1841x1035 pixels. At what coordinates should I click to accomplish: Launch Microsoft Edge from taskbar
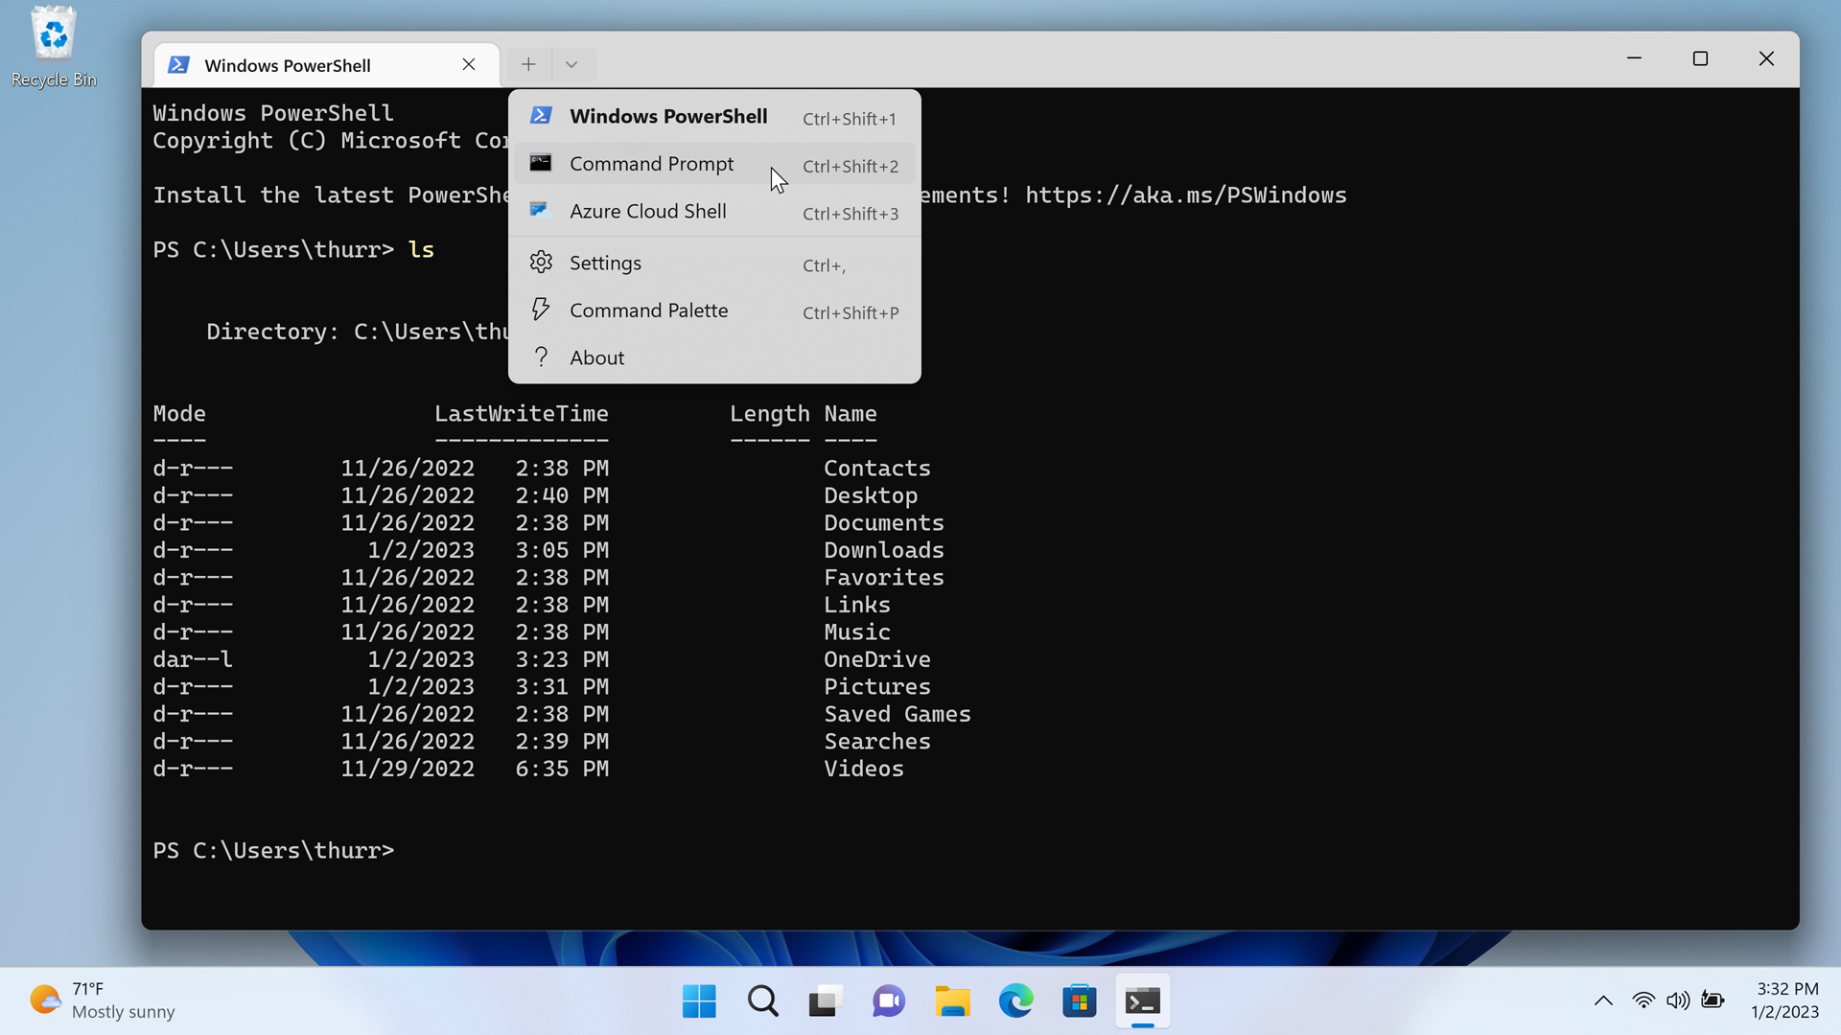pyautogui.click(x=1015, y=1001)
